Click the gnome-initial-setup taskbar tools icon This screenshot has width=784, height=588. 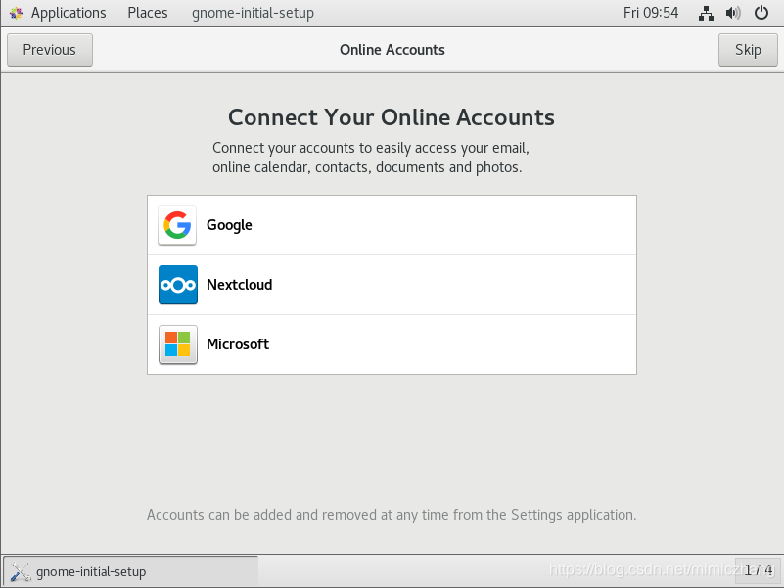click(20, 571)
